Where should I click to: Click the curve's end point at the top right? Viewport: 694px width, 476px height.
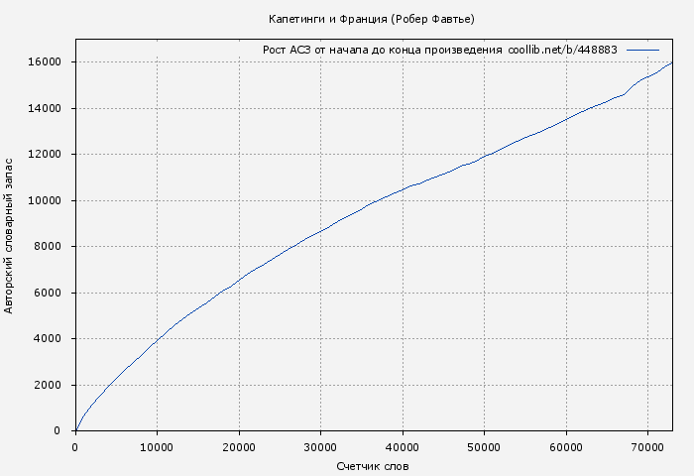click(672, 62)
